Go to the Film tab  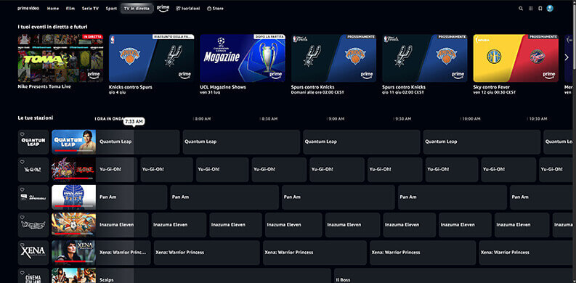[70, 9]
